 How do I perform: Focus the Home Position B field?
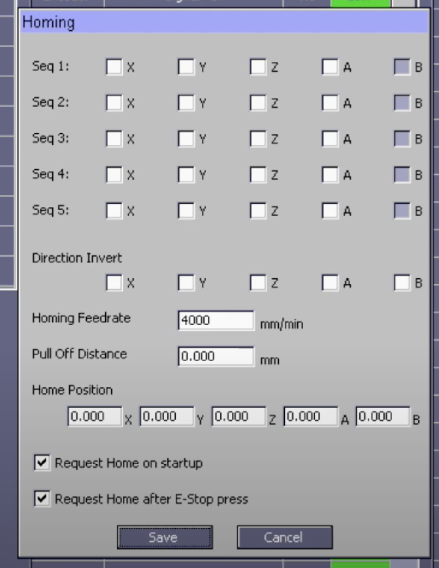[382, 417]
